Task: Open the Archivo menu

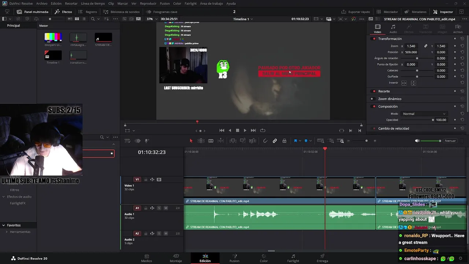Action: click(x=42, y=3)
